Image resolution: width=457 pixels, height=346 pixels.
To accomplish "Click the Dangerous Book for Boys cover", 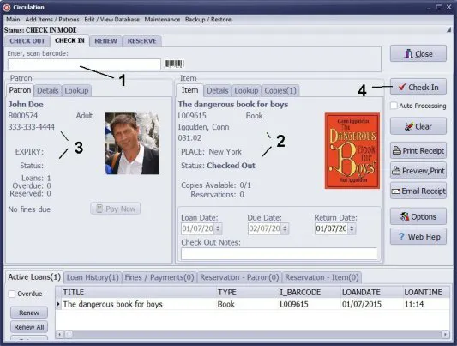I will pos(352,150).
